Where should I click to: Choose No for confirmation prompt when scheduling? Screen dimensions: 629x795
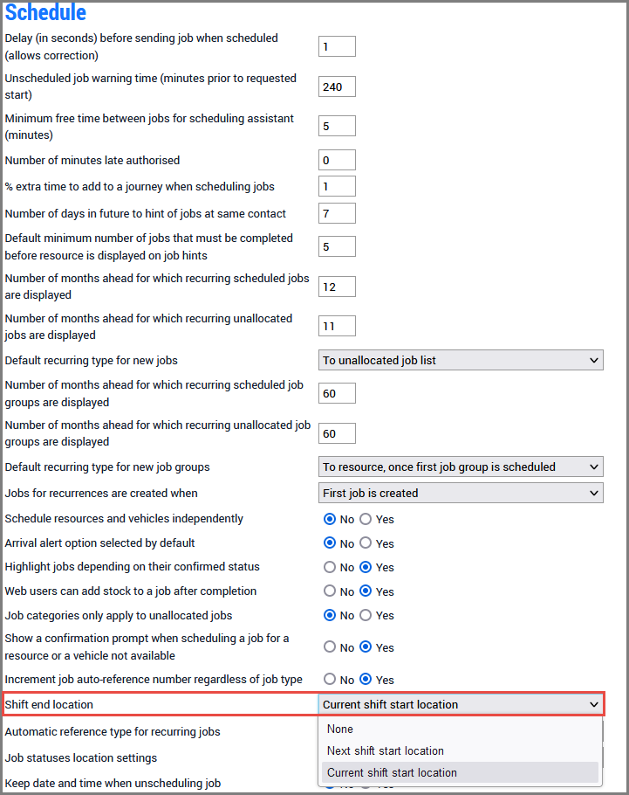pyautogui.click(x=330, y=647)
